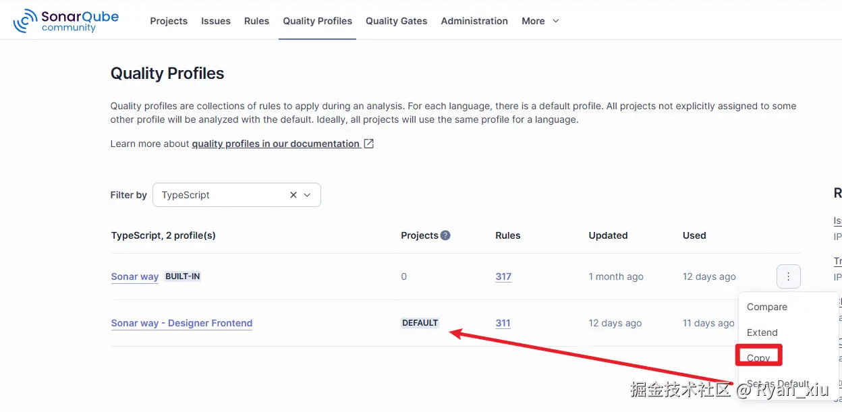The width and height of the screenshot is (842, 412).
Task: Choose Copy in the profile actions menu
Action: [758, 358]
